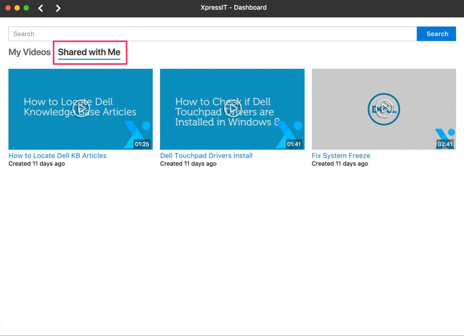The height and width of the screenshot is (336, 464).
Task: Click in the Search input field
Action: click(212, 34)
